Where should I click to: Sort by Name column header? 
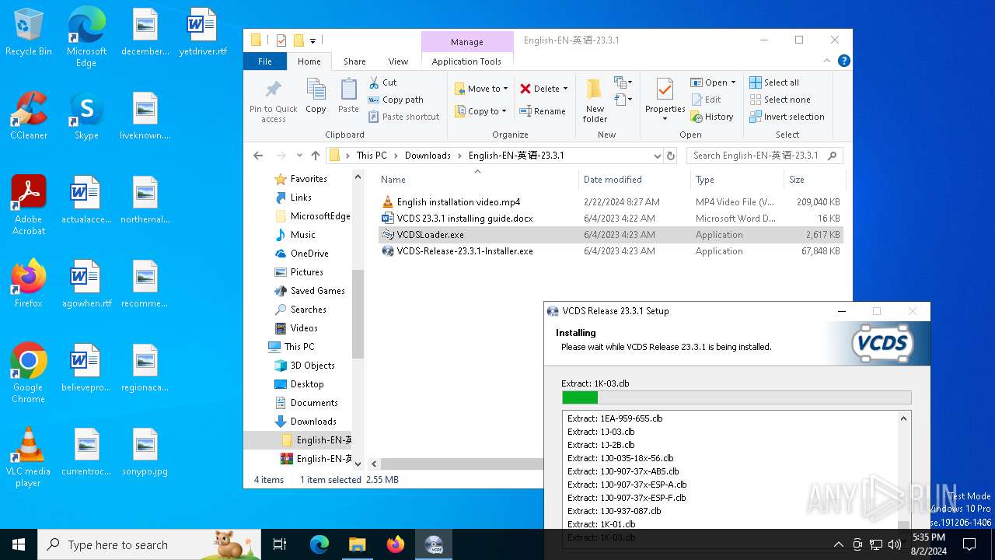pos(477,180)
